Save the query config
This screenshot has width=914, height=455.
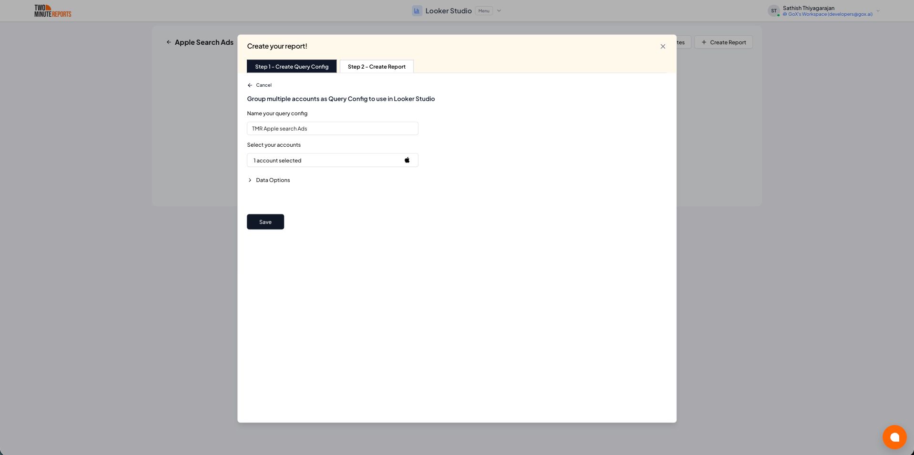click(265, 222)
